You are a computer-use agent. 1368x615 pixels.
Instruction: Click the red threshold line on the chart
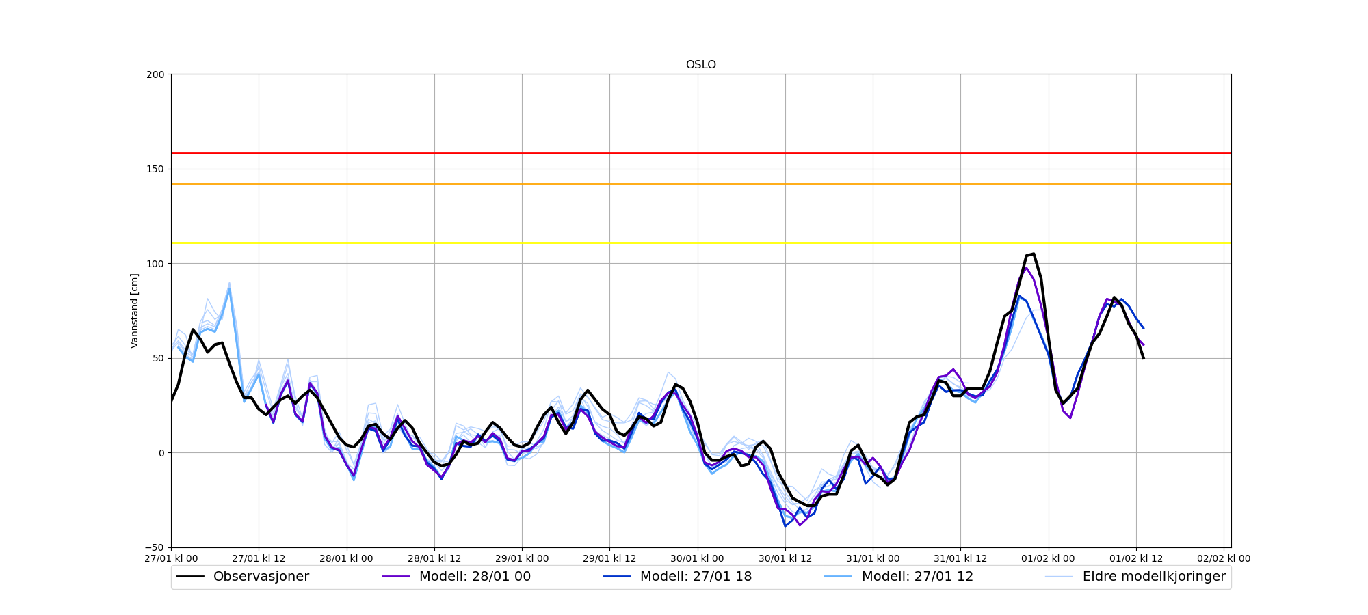click(x=701, y=153)
